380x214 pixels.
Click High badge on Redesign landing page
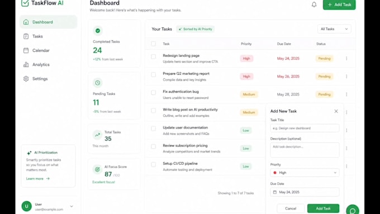246,59
